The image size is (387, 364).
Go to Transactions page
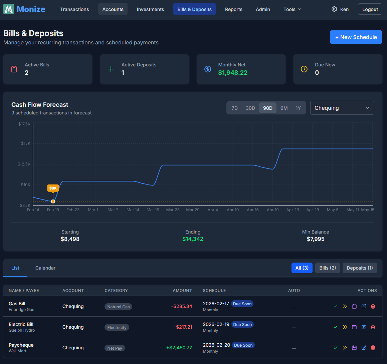click(74, 9)
